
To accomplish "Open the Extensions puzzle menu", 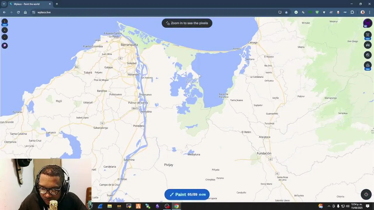I will [352, 12].
